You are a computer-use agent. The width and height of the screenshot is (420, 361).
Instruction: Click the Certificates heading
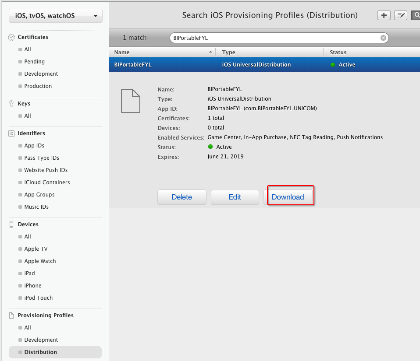33,37
